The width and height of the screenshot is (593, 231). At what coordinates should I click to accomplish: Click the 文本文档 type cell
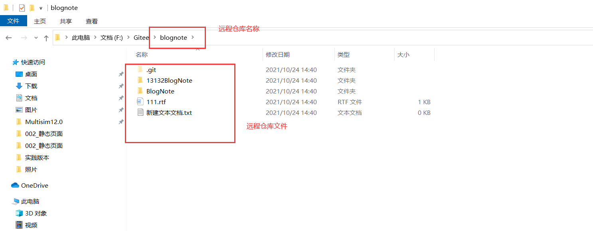(x=350, y=113)
